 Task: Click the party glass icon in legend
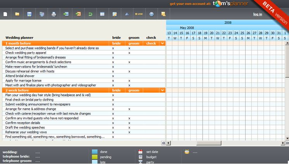(x=141, y=162)
